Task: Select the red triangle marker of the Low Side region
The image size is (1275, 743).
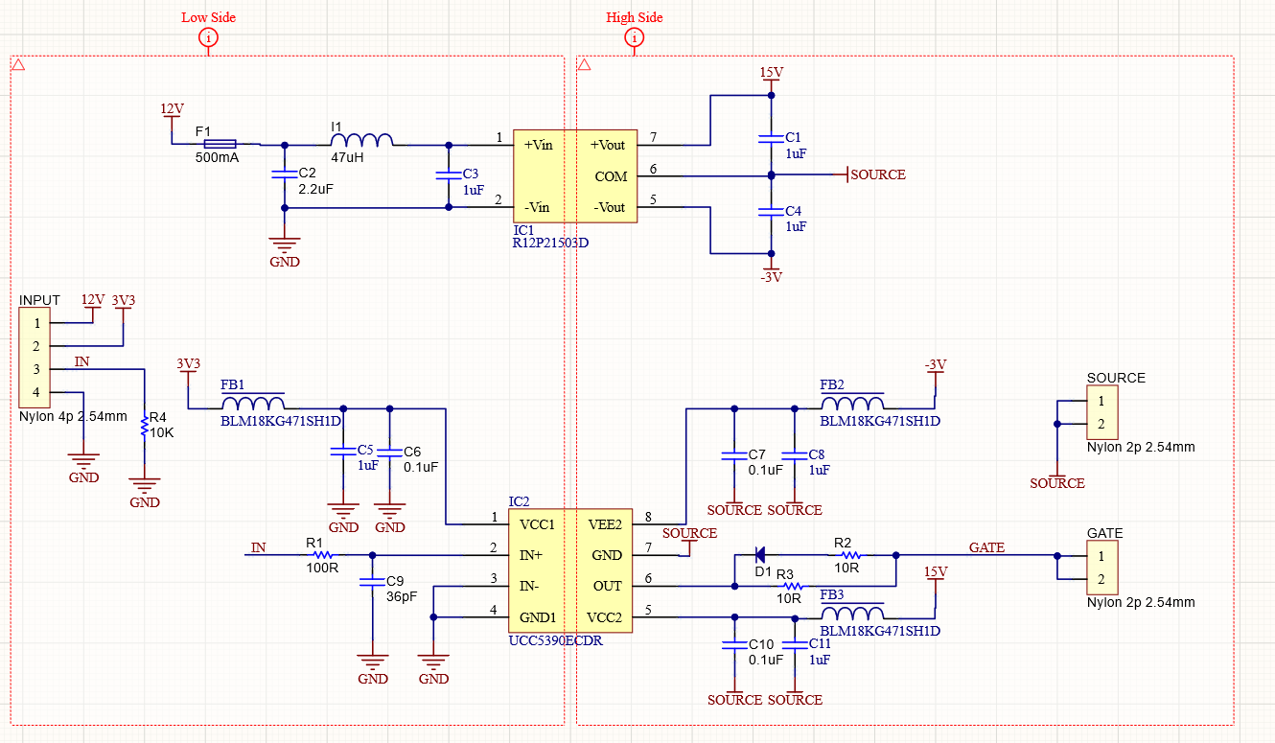Action: (17, 64)
